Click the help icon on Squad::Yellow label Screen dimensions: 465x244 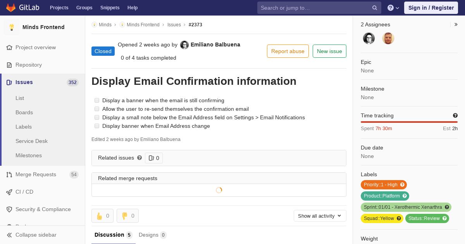click(399, 218)
